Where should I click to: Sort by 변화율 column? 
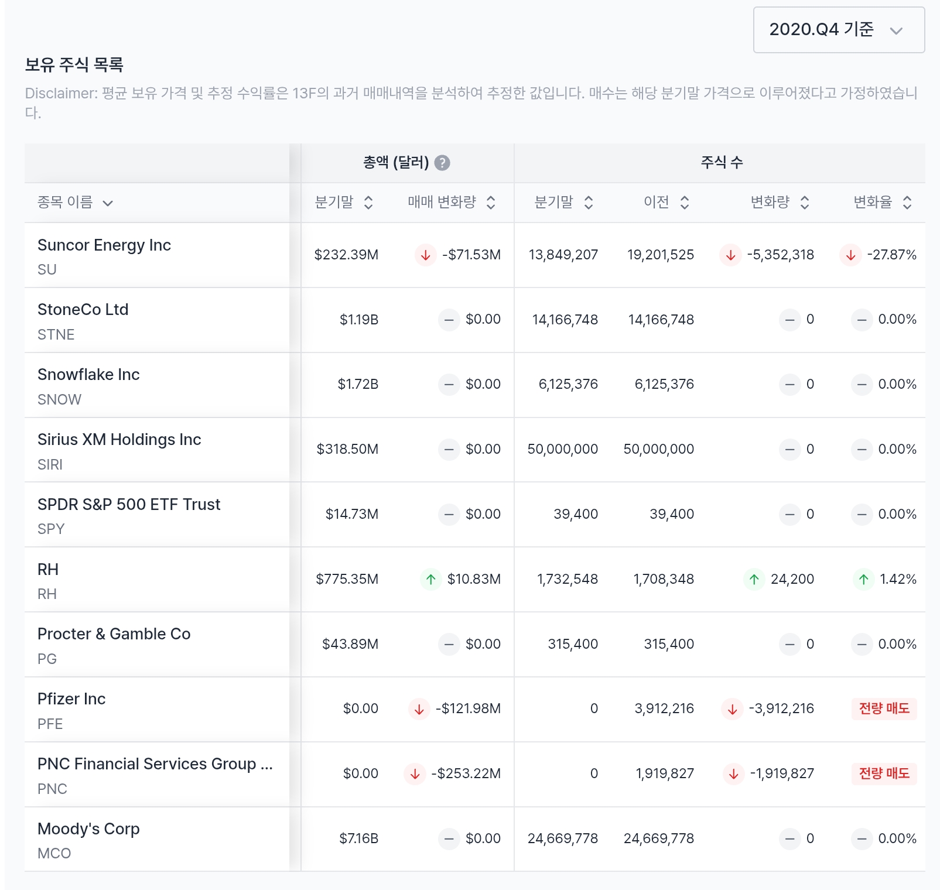click(x=883, y=203)
